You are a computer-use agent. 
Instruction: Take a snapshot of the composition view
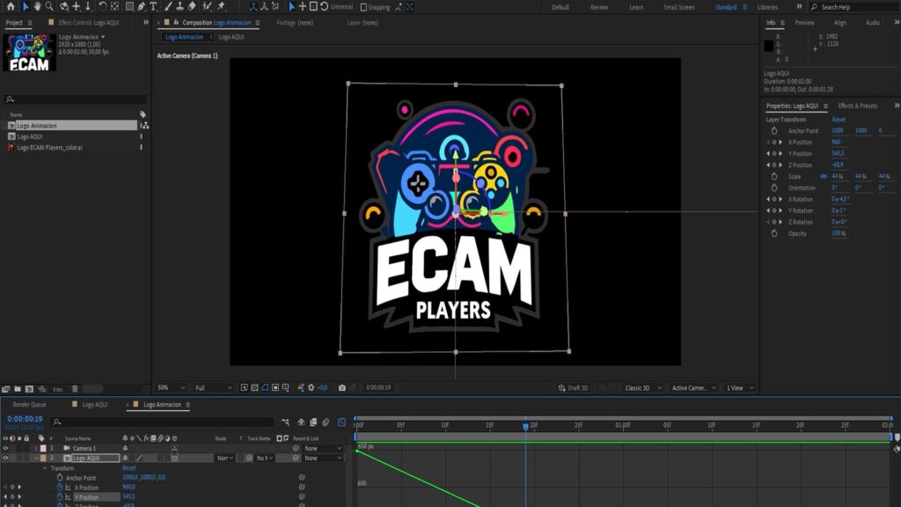pyautogui.click(x=341, y=387)
